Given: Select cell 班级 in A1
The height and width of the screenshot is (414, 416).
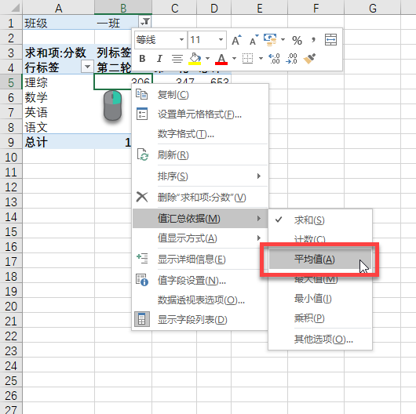Looking at the screenshot, I should point(58,23).
